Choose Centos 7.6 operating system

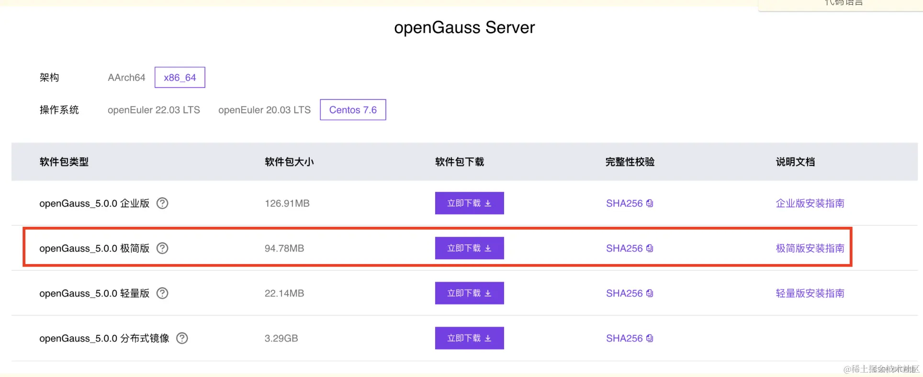(x=353, y=110)
